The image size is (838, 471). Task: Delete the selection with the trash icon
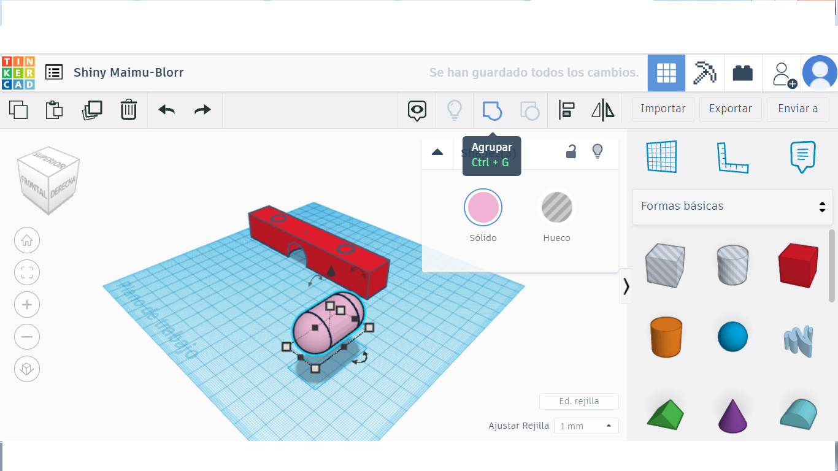click(128, 109)
